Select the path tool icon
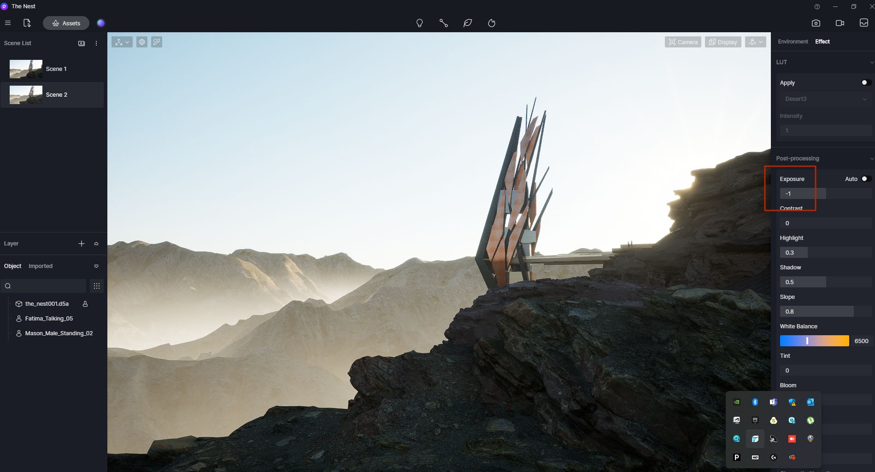 point(443,23)
